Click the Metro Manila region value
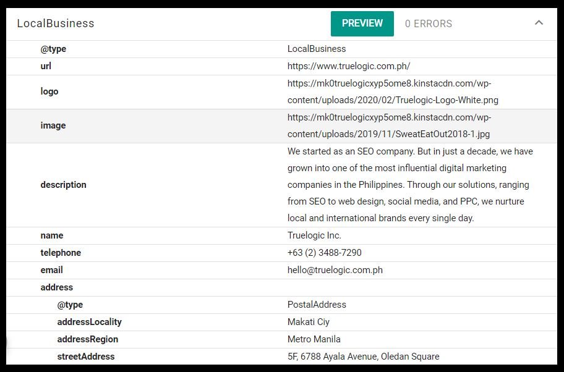The image size is (564, 372). pos(314,339)
